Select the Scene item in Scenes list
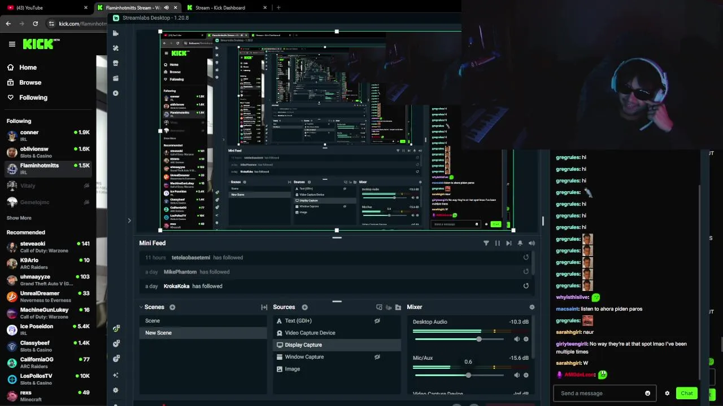Screen dimensions: 723x406 pos(203,321)
